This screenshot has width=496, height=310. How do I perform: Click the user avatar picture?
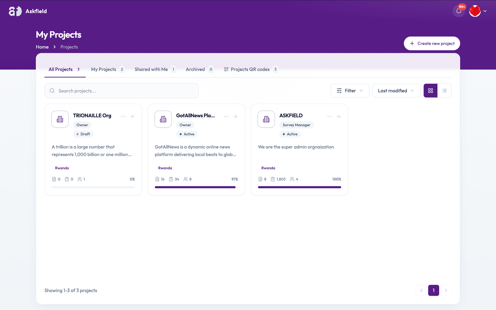475,11
